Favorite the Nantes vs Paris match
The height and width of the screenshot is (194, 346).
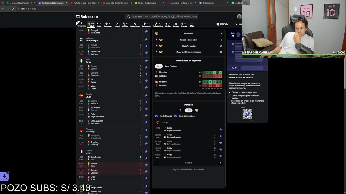tap(146, 165)
